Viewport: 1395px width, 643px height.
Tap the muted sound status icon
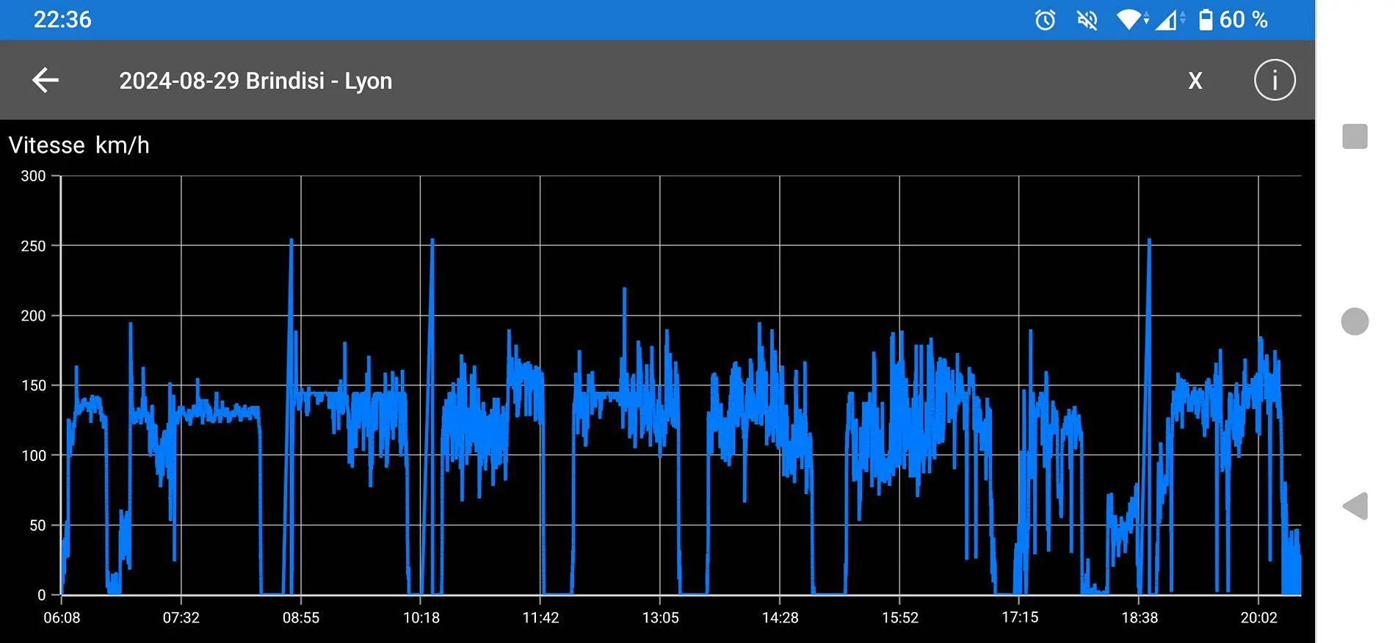pyautogui.click(x=1087, y=20)
